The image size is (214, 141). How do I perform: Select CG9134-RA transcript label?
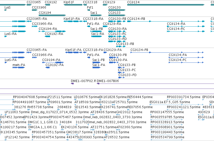click(176, 24)
